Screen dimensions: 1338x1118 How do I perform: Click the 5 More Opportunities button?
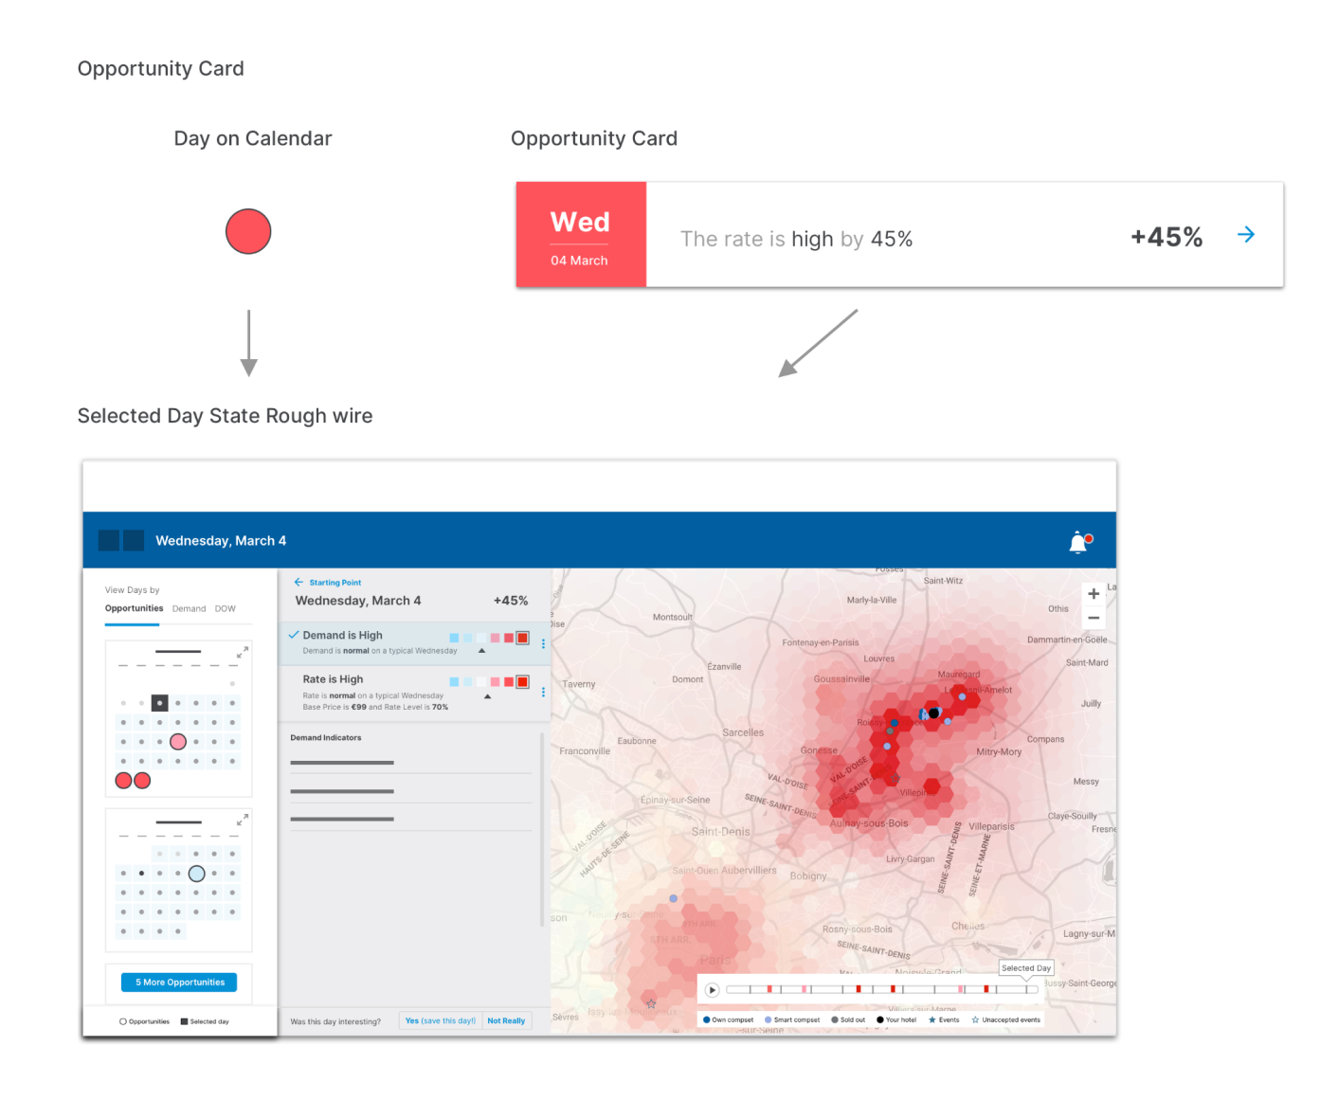tap(179, 983)
